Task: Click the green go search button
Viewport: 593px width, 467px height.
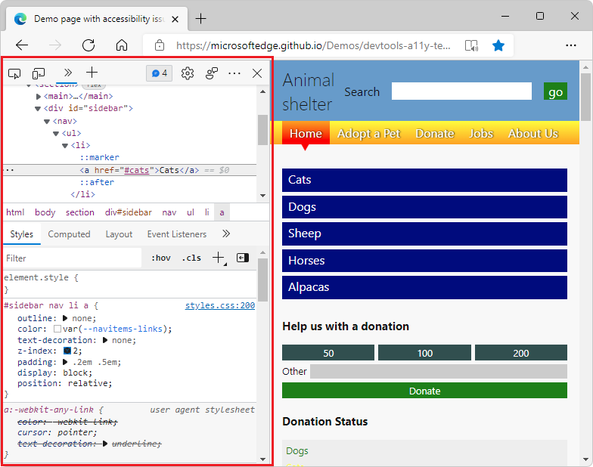Action: [555, 91]
